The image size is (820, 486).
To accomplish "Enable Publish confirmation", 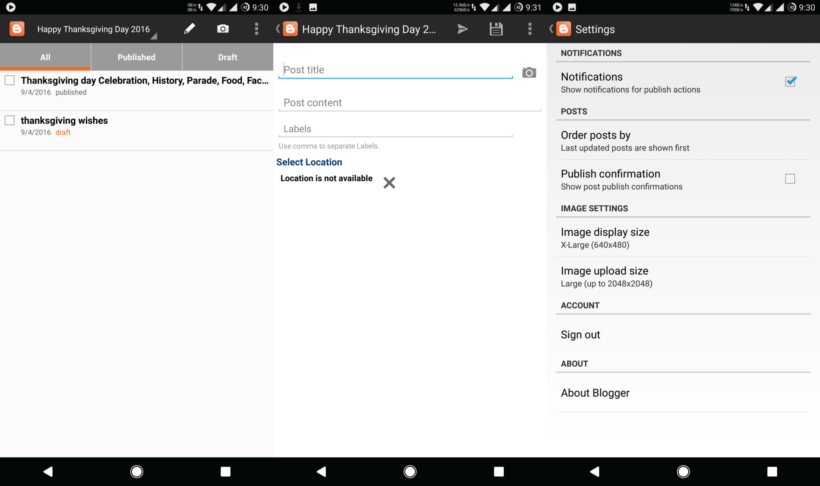I will (789, 179).
